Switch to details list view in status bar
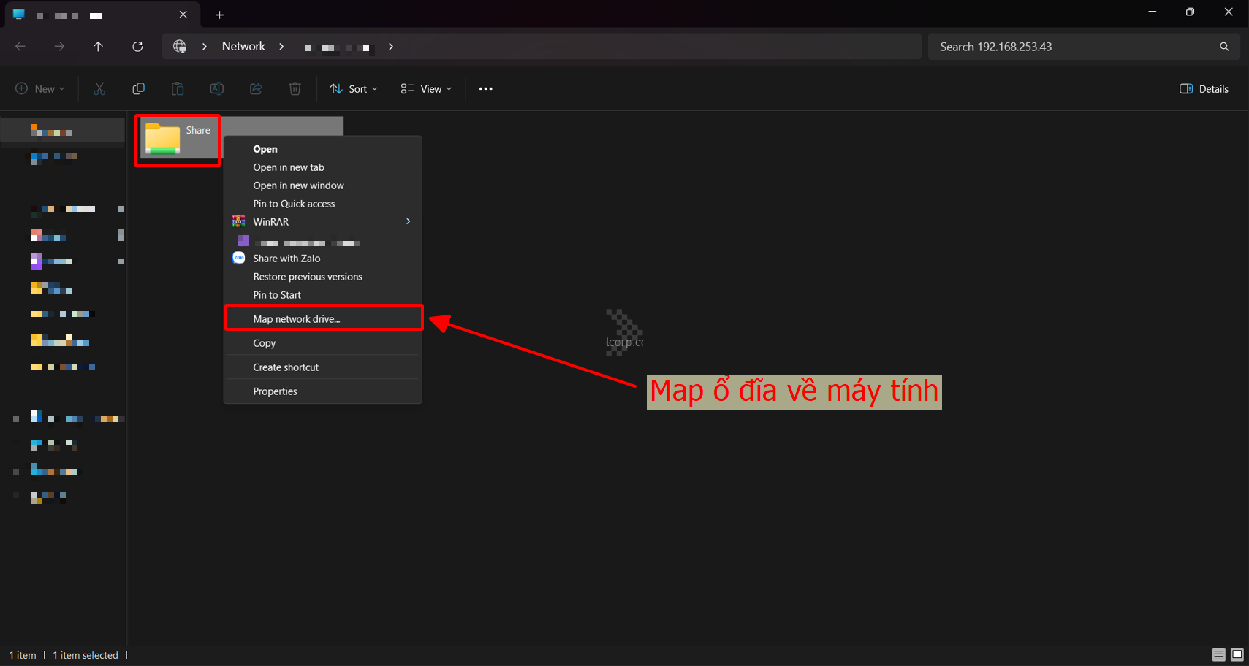 (x=1218, y=655)
